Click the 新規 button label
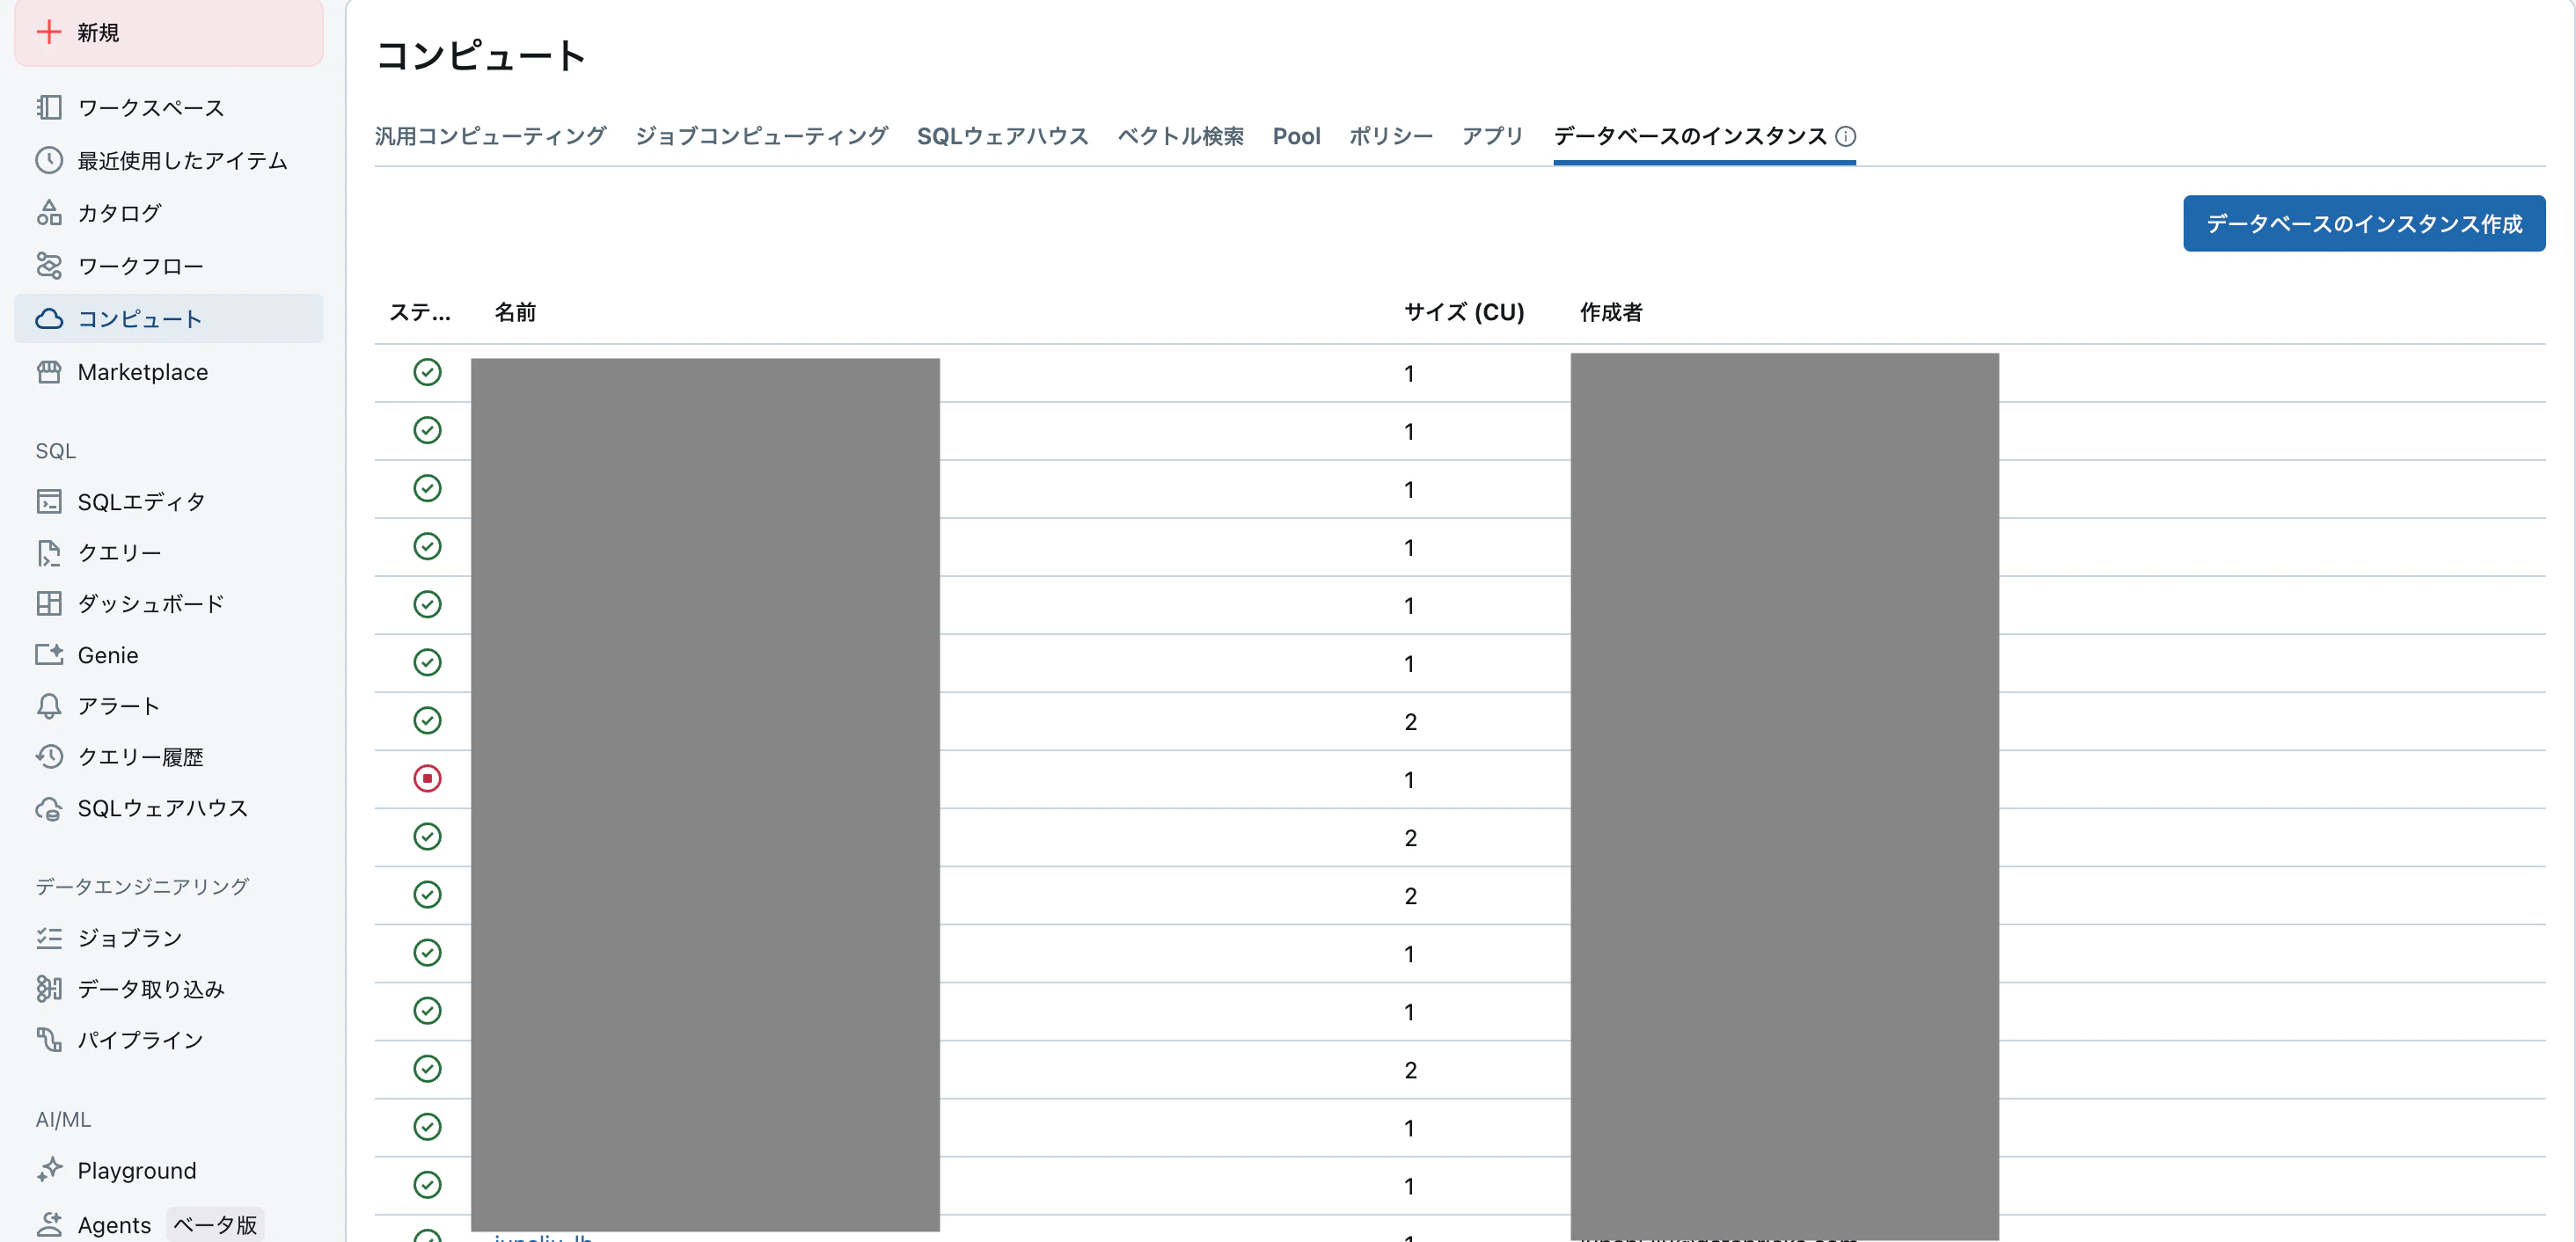Image resolution: width=2576 pixels, height=1242 pixels. 98,33
